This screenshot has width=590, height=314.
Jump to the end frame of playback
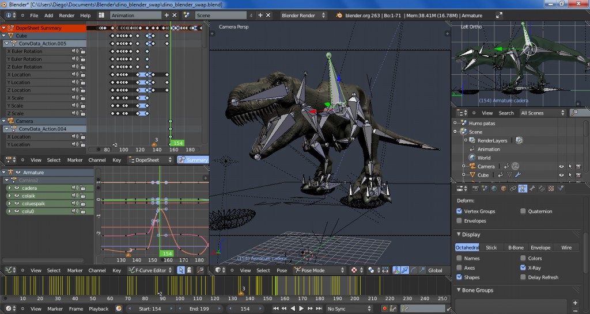[319, 309]
